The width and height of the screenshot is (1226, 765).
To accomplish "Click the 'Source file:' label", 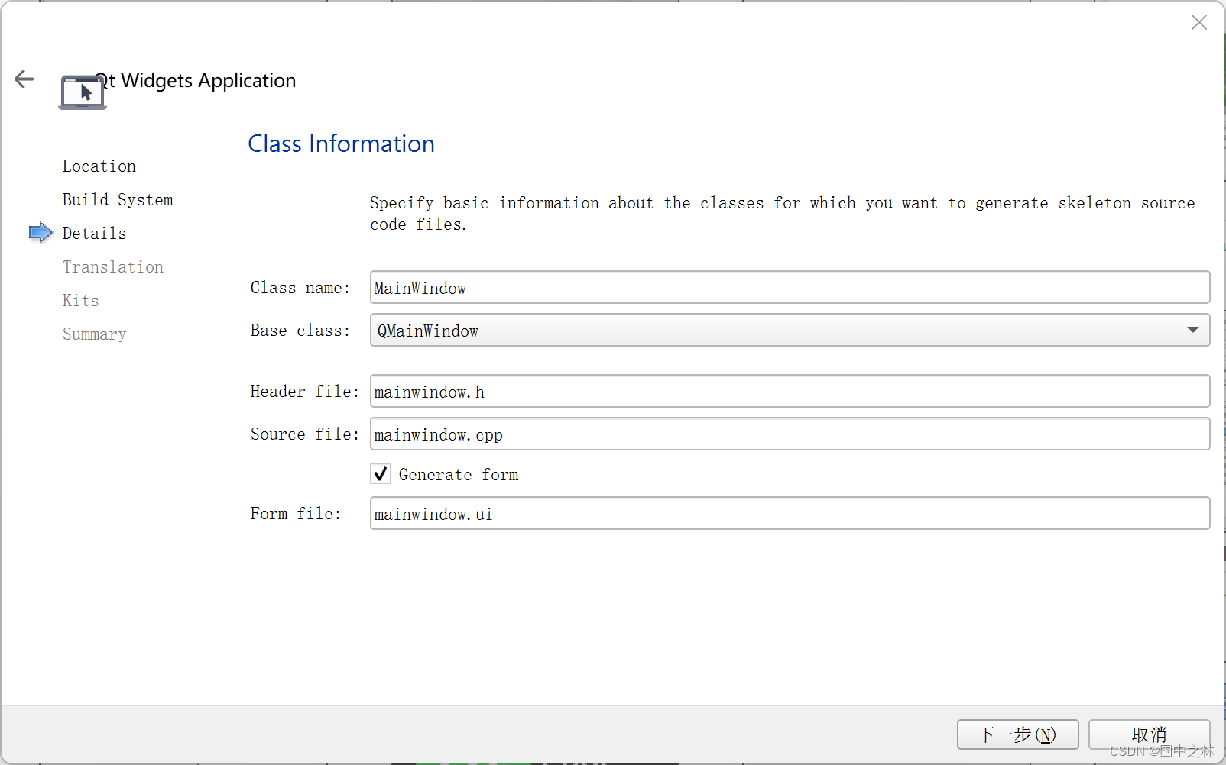I will [305, 434].
